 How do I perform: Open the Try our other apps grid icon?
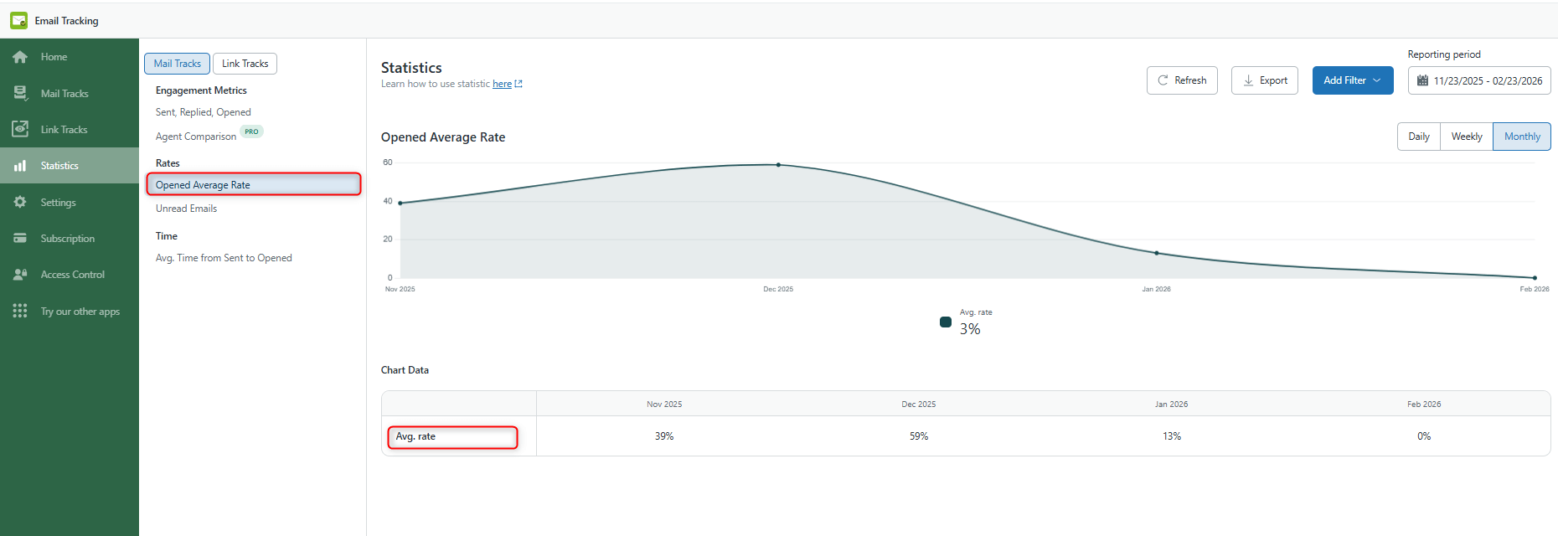(20, 311)
